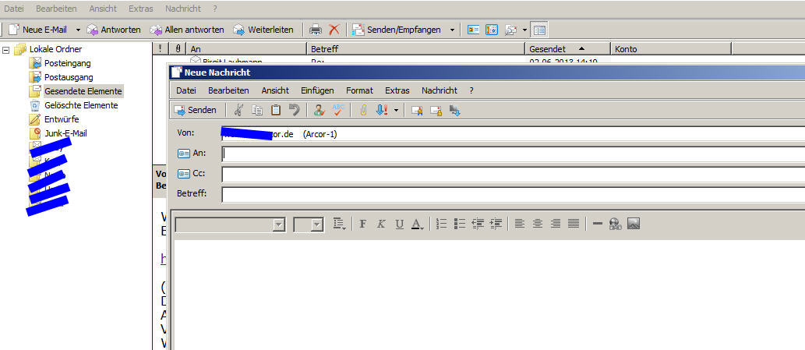The image size is (805, 350).
Task: Click the Senden button in Neue Nachricht
Action: (x=195, y=111)
